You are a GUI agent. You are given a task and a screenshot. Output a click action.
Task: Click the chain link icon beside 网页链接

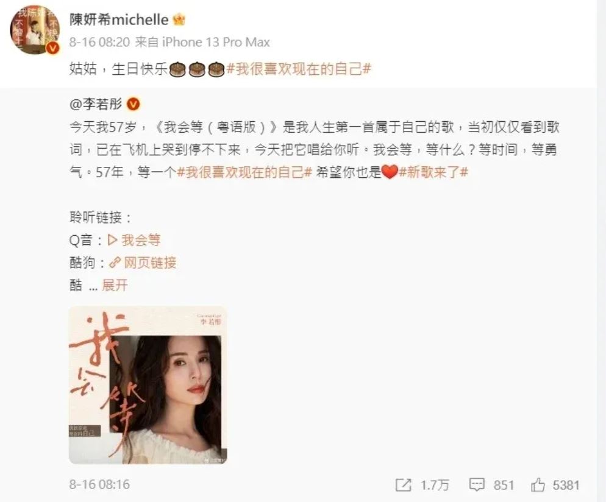[x=115, y=263]
